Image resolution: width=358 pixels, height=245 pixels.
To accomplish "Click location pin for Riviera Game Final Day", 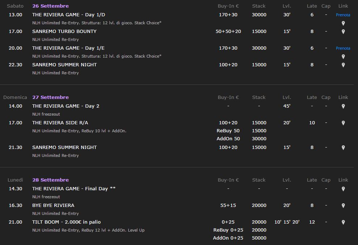I will point(343,189).
